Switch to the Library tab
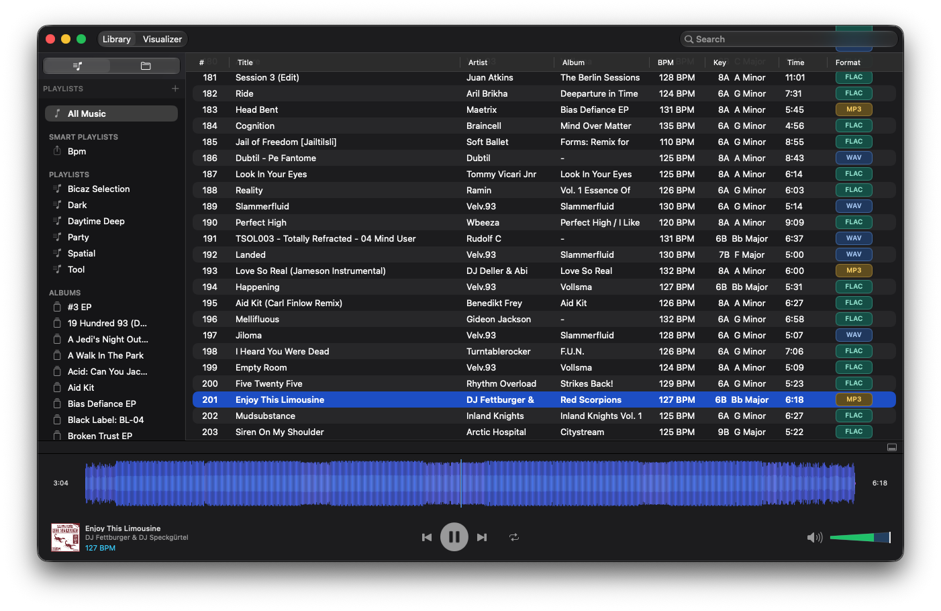This screenshot has width=941, height=611. [x=117, y=40]
